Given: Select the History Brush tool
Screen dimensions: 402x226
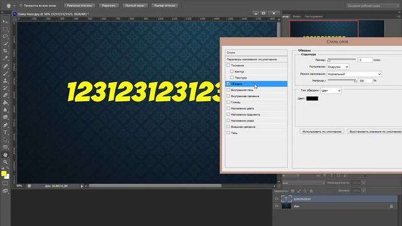Looking at the screenshot, I should (5, 88).
